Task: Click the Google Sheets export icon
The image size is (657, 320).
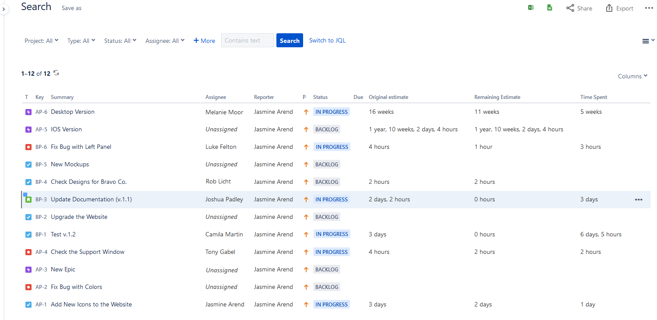Action: pyautogui.click(x=549, y=8)
